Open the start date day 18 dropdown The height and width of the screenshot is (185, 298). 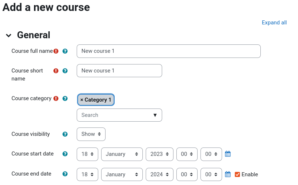pyautogui.click(x=87, y=154)
